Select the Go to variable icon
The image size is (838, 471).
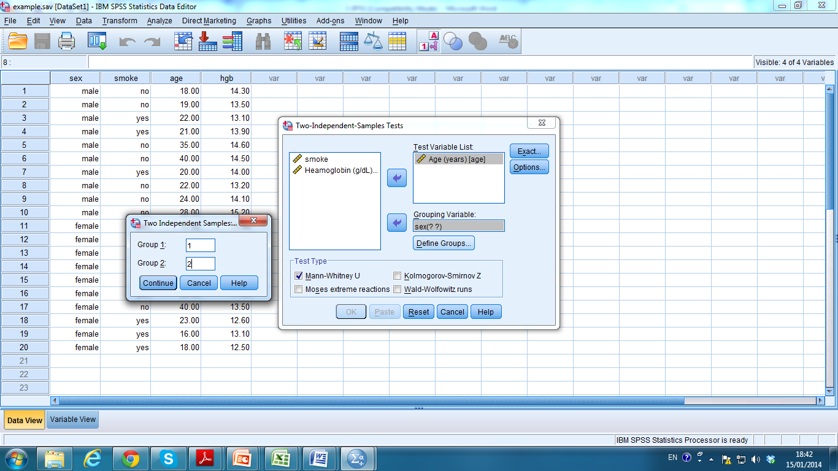pos(208,41)
